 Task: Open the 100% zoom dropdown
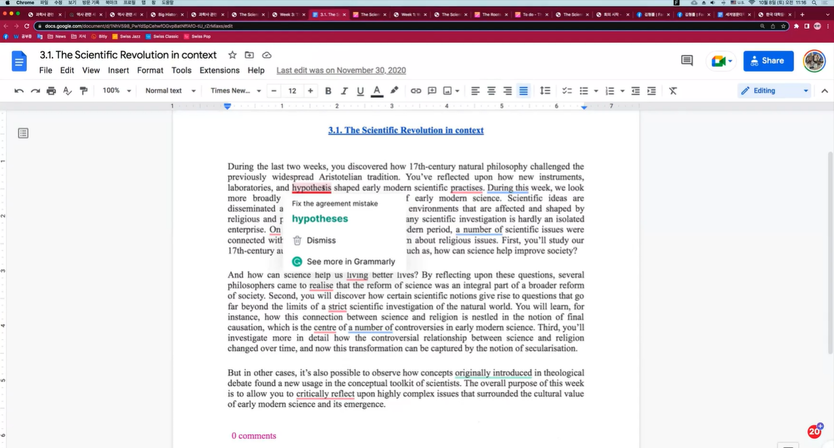(x=117, y=91)
